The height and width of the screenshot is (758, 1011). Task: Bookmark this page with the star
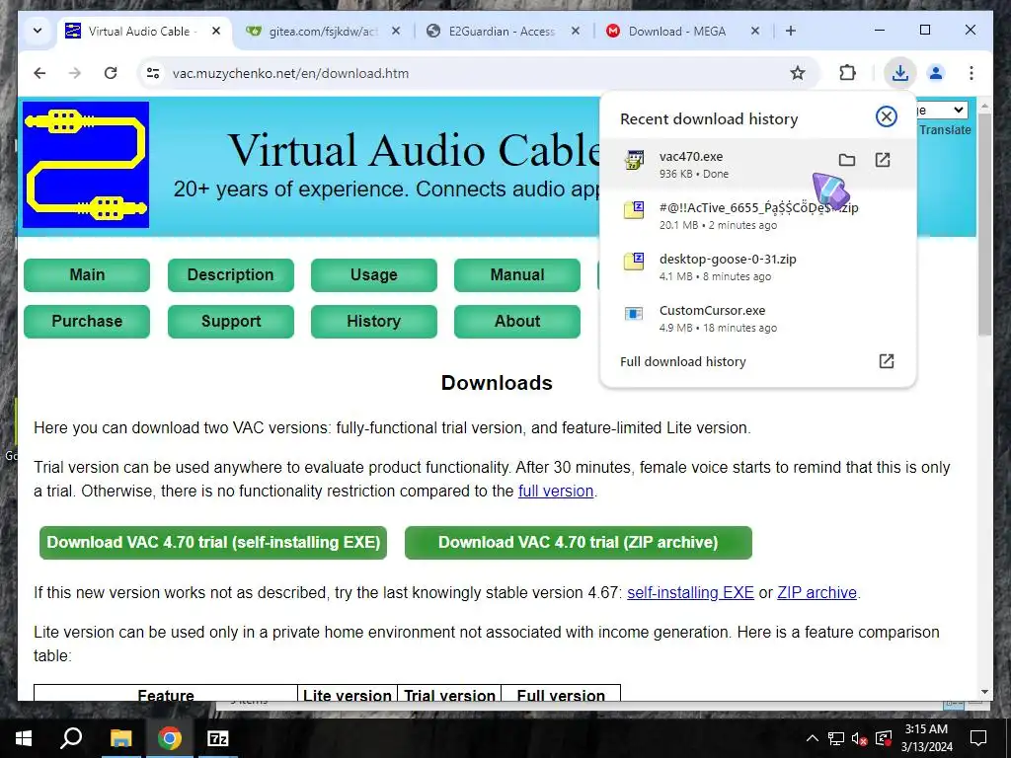click(x=798, y=73)
